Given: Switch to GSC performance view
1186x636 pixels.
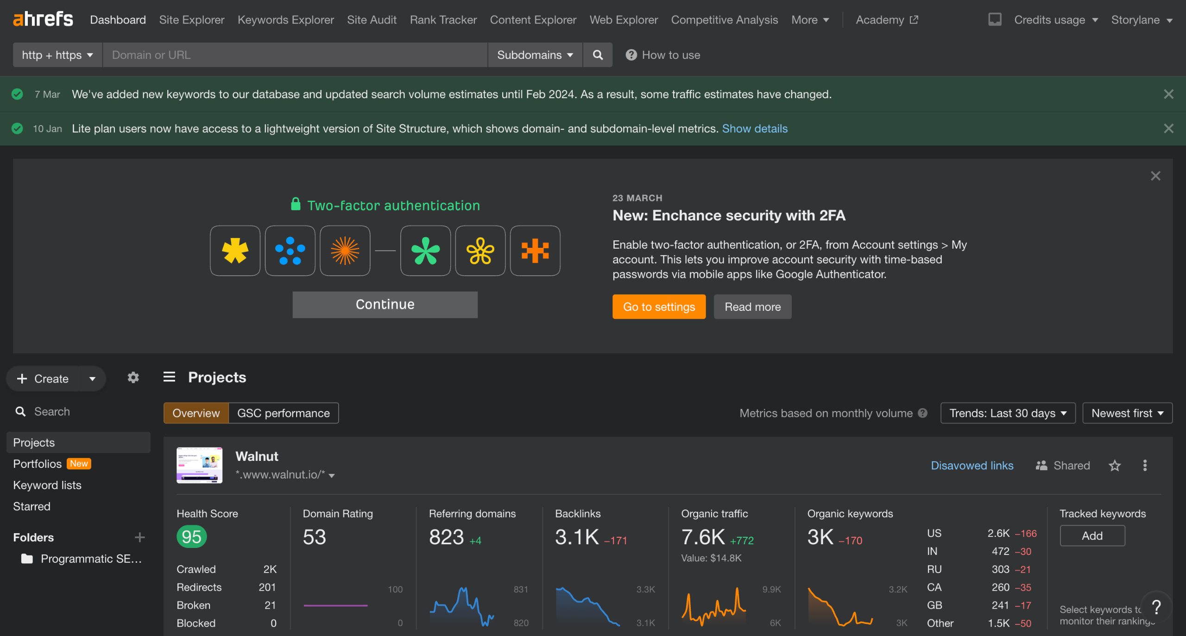Looking at the screenshot, I should click(x=284, y=413).
